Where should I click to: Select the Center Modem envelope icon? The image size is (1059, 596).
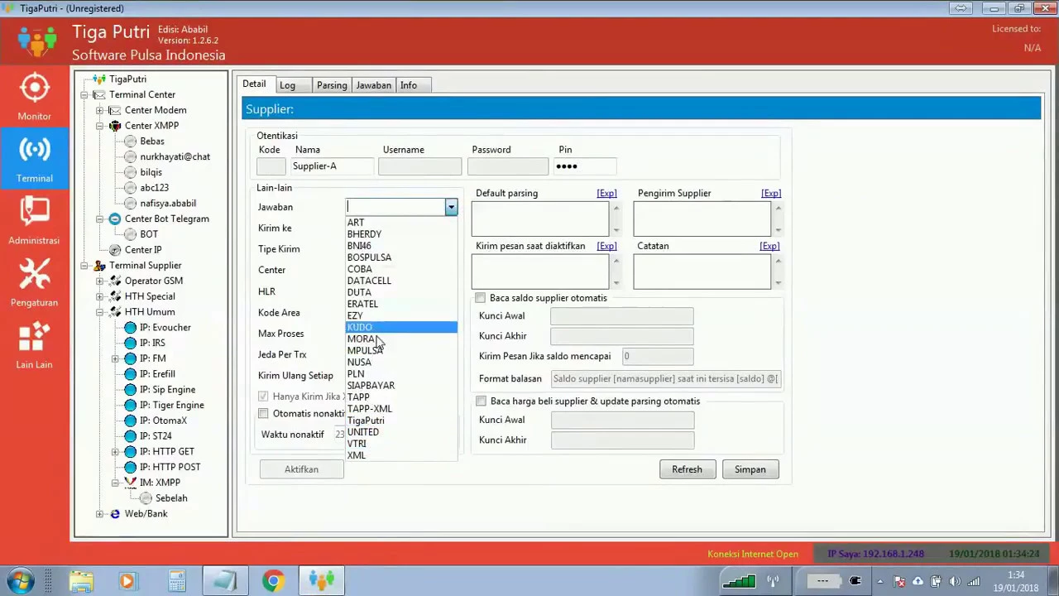[x=115, y=110]
